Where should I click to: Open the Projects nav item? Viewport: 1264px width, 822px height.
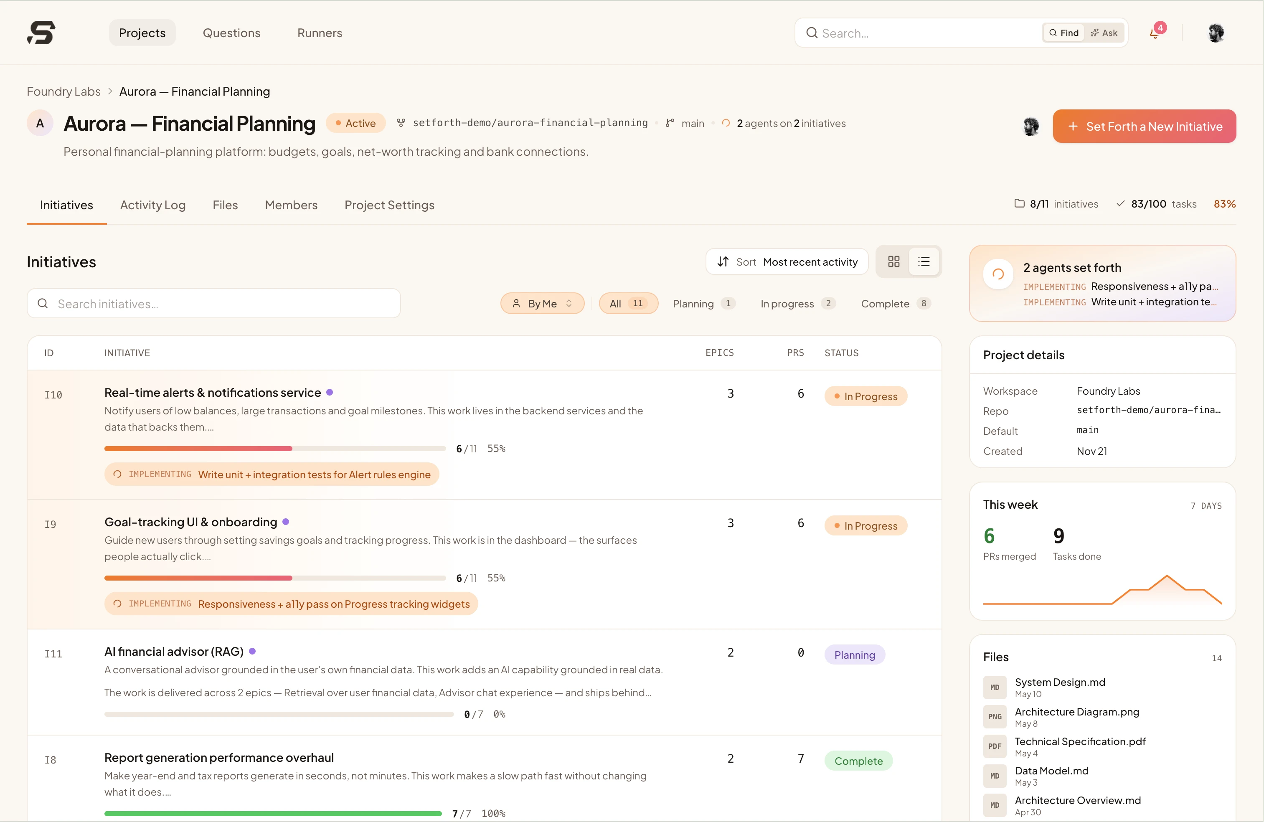pos(142,33)
